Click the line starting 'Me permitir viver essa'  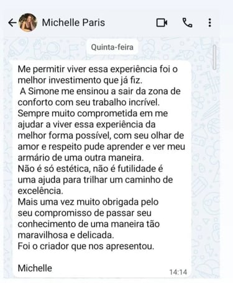click(x=98, y=69)
